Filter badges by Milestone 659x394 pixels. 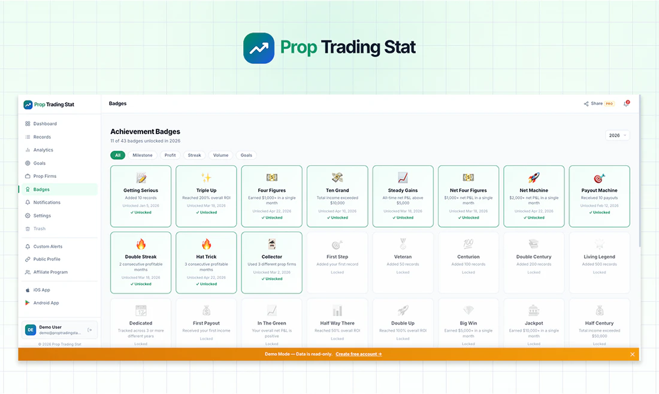click(x=143, y=156)
